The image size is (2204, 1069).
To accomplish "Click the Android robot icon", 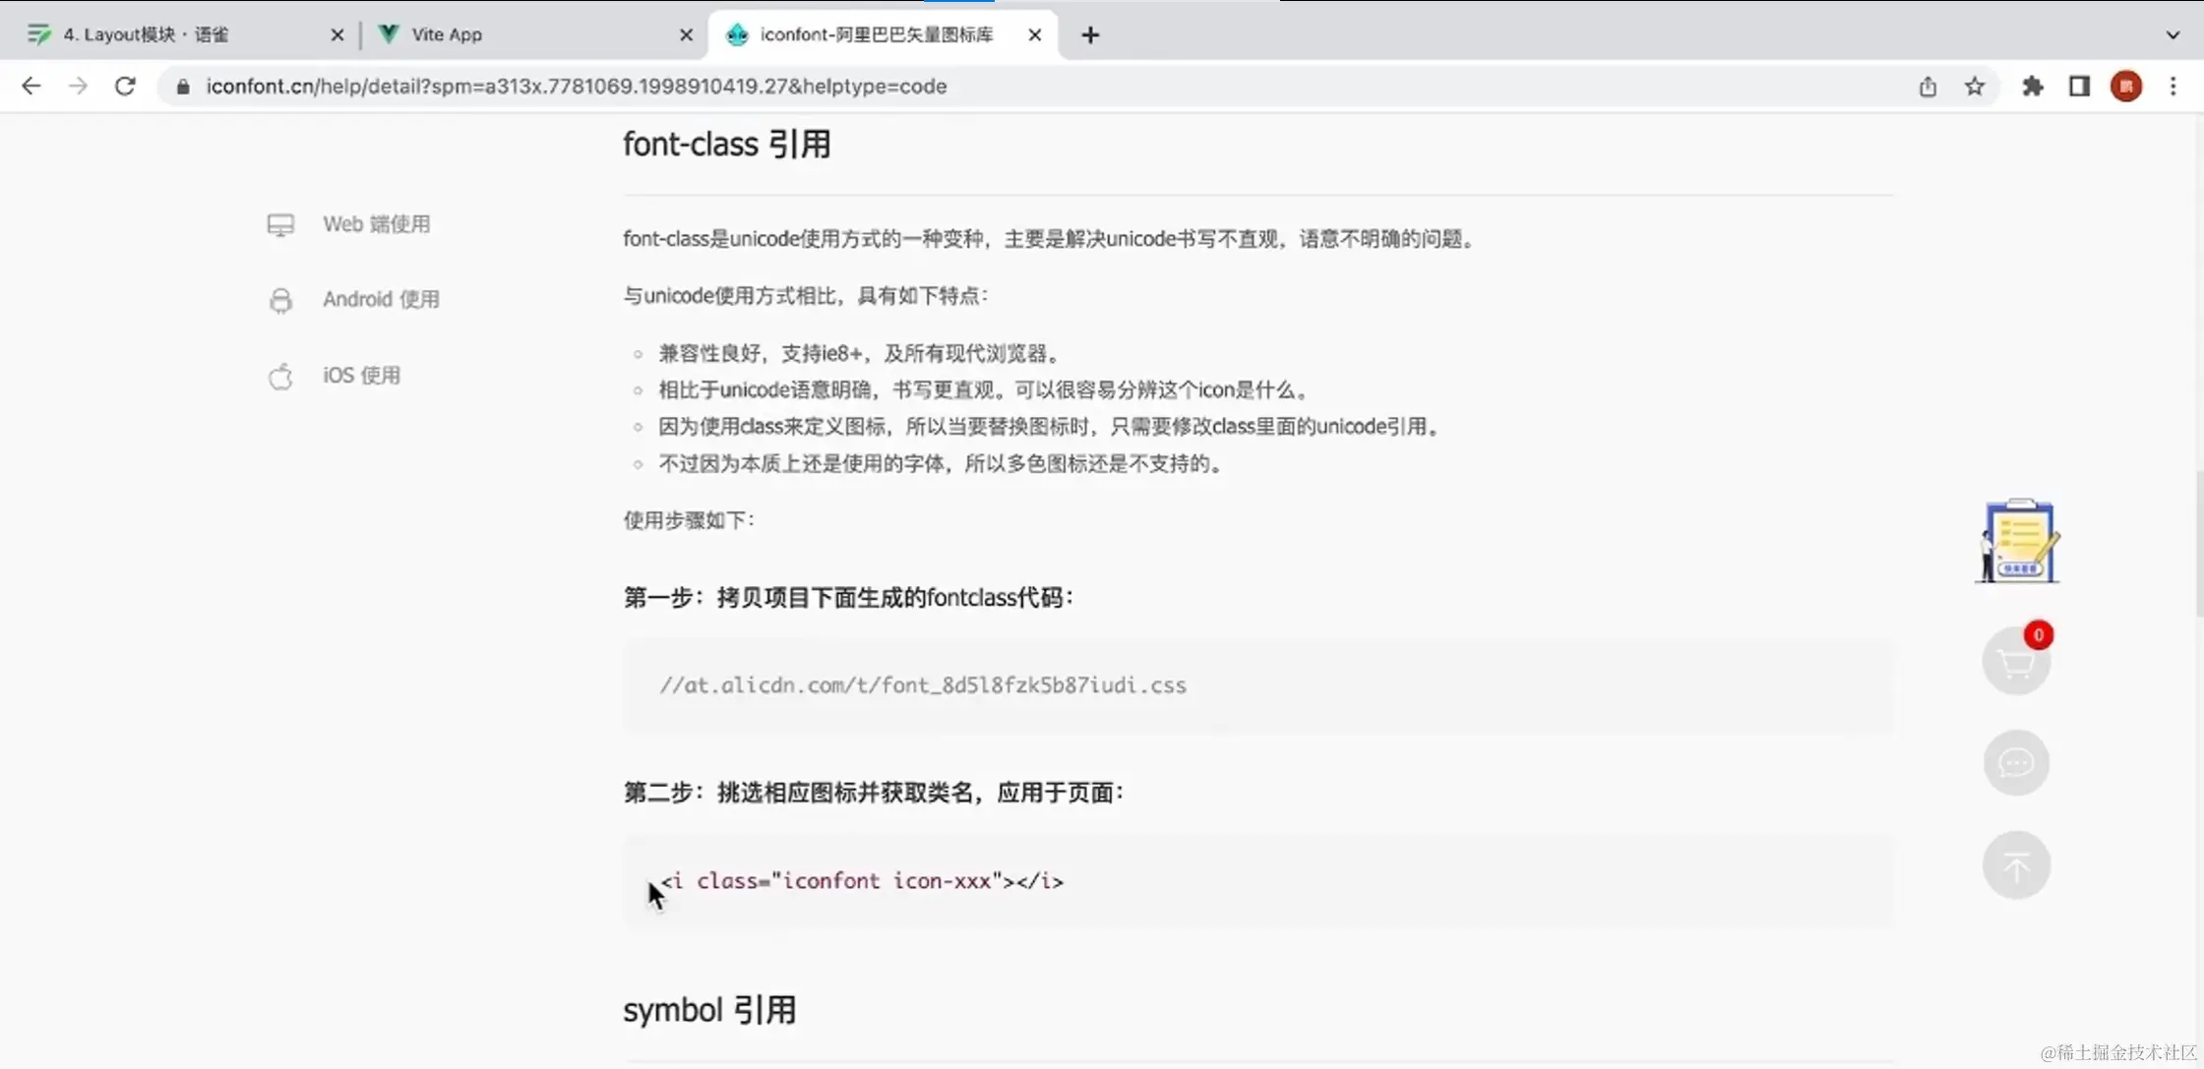I will click(280, 300).
